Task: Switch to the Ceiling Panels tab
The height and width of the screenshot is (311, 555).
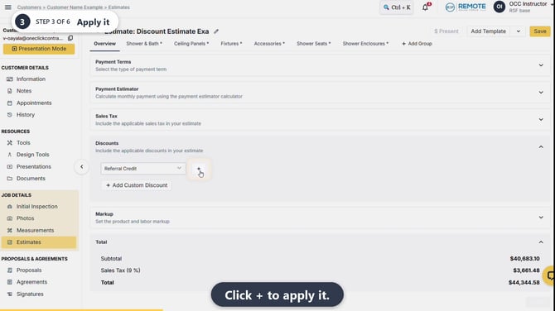Action: 191,44
